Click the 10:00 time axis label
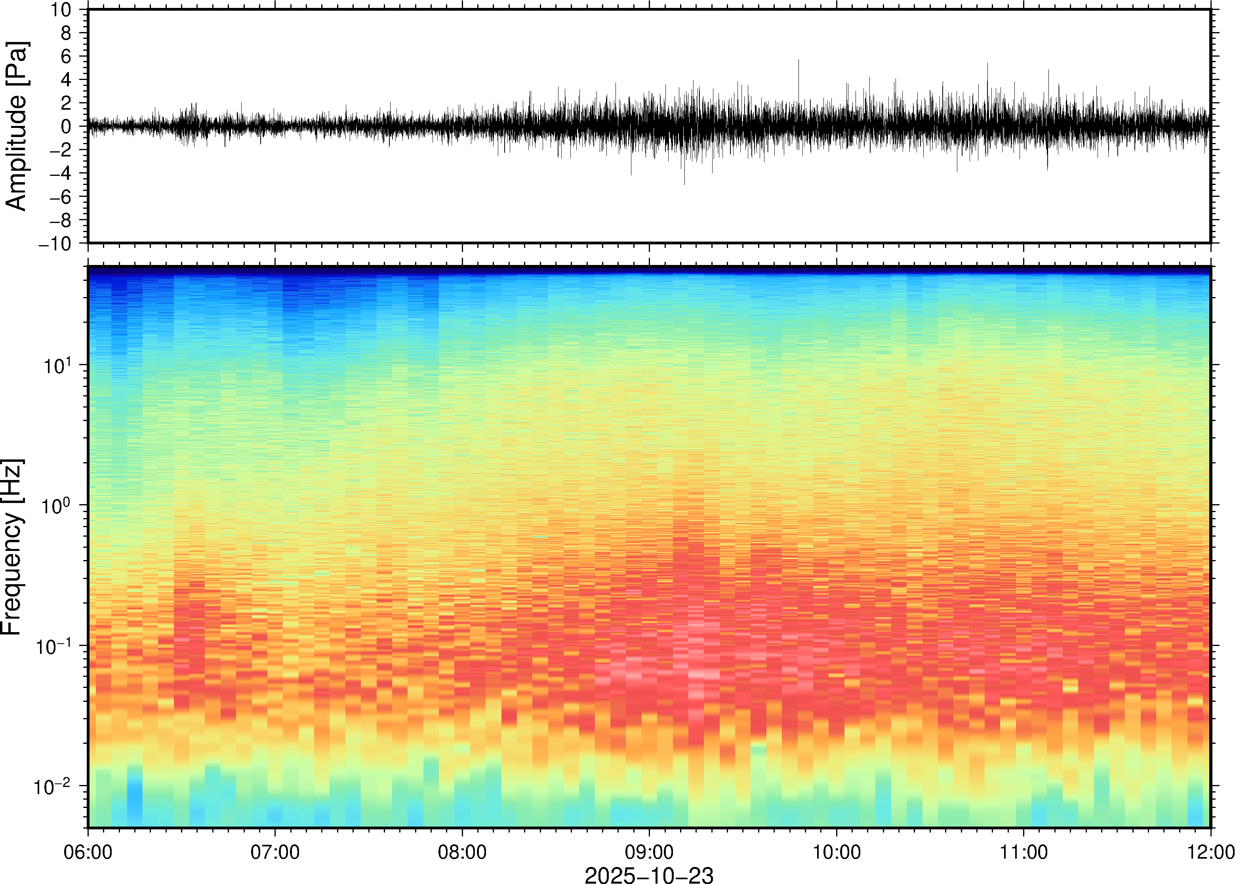Image resolution: width=1235 pixels, height=884 pixels. pyautogui.click(x=836, y=852)
